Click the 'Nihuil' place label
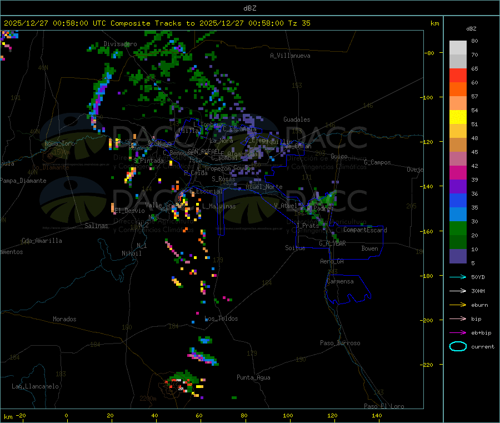This screenshot has height=423, width=500. pyautogui.click(x=131, y=253)
